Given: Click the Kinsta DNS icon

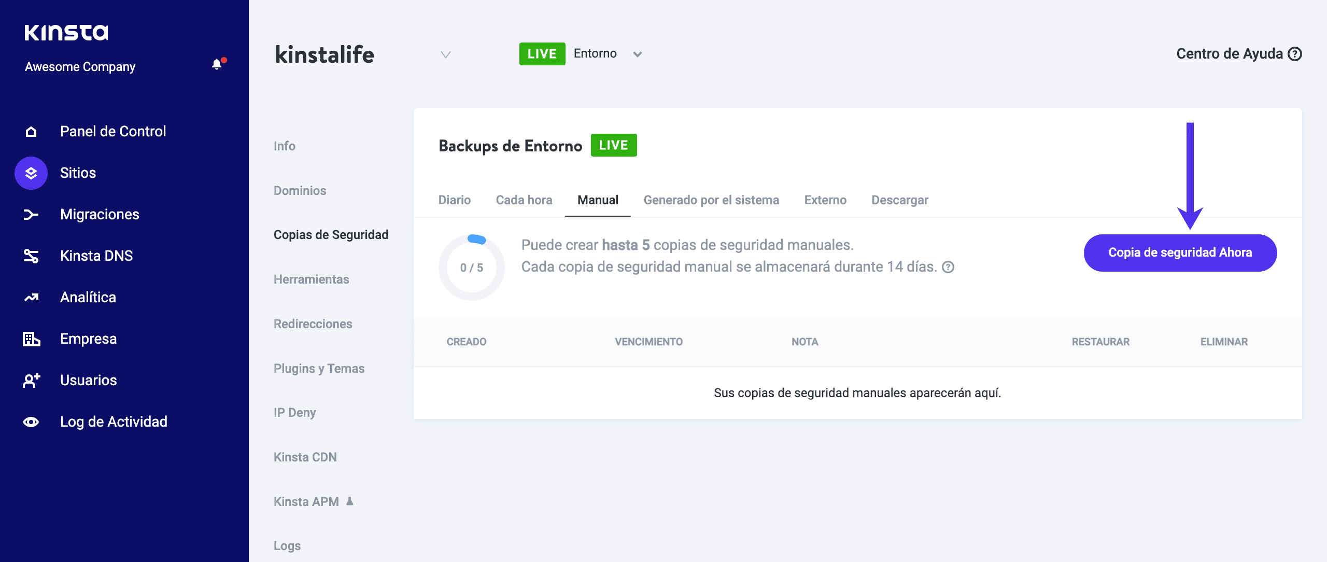Looking at the screenshot, I should point(31,256).
